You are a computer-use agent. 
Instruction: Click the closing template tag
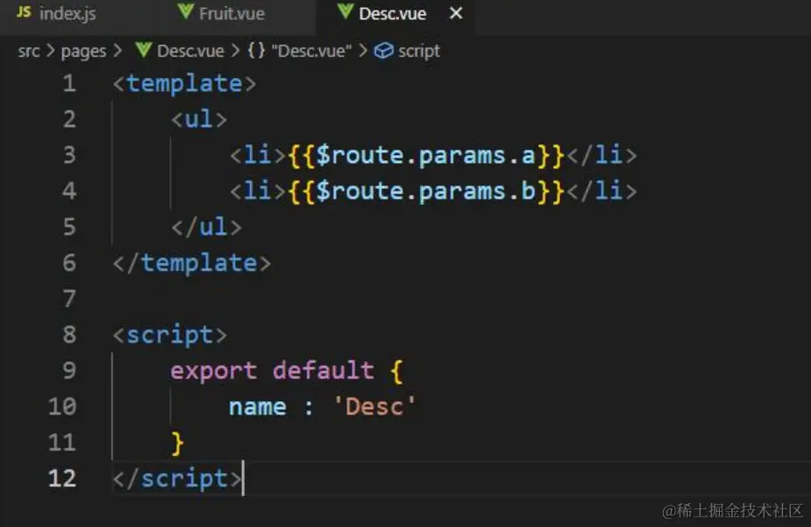click(191, 264)
